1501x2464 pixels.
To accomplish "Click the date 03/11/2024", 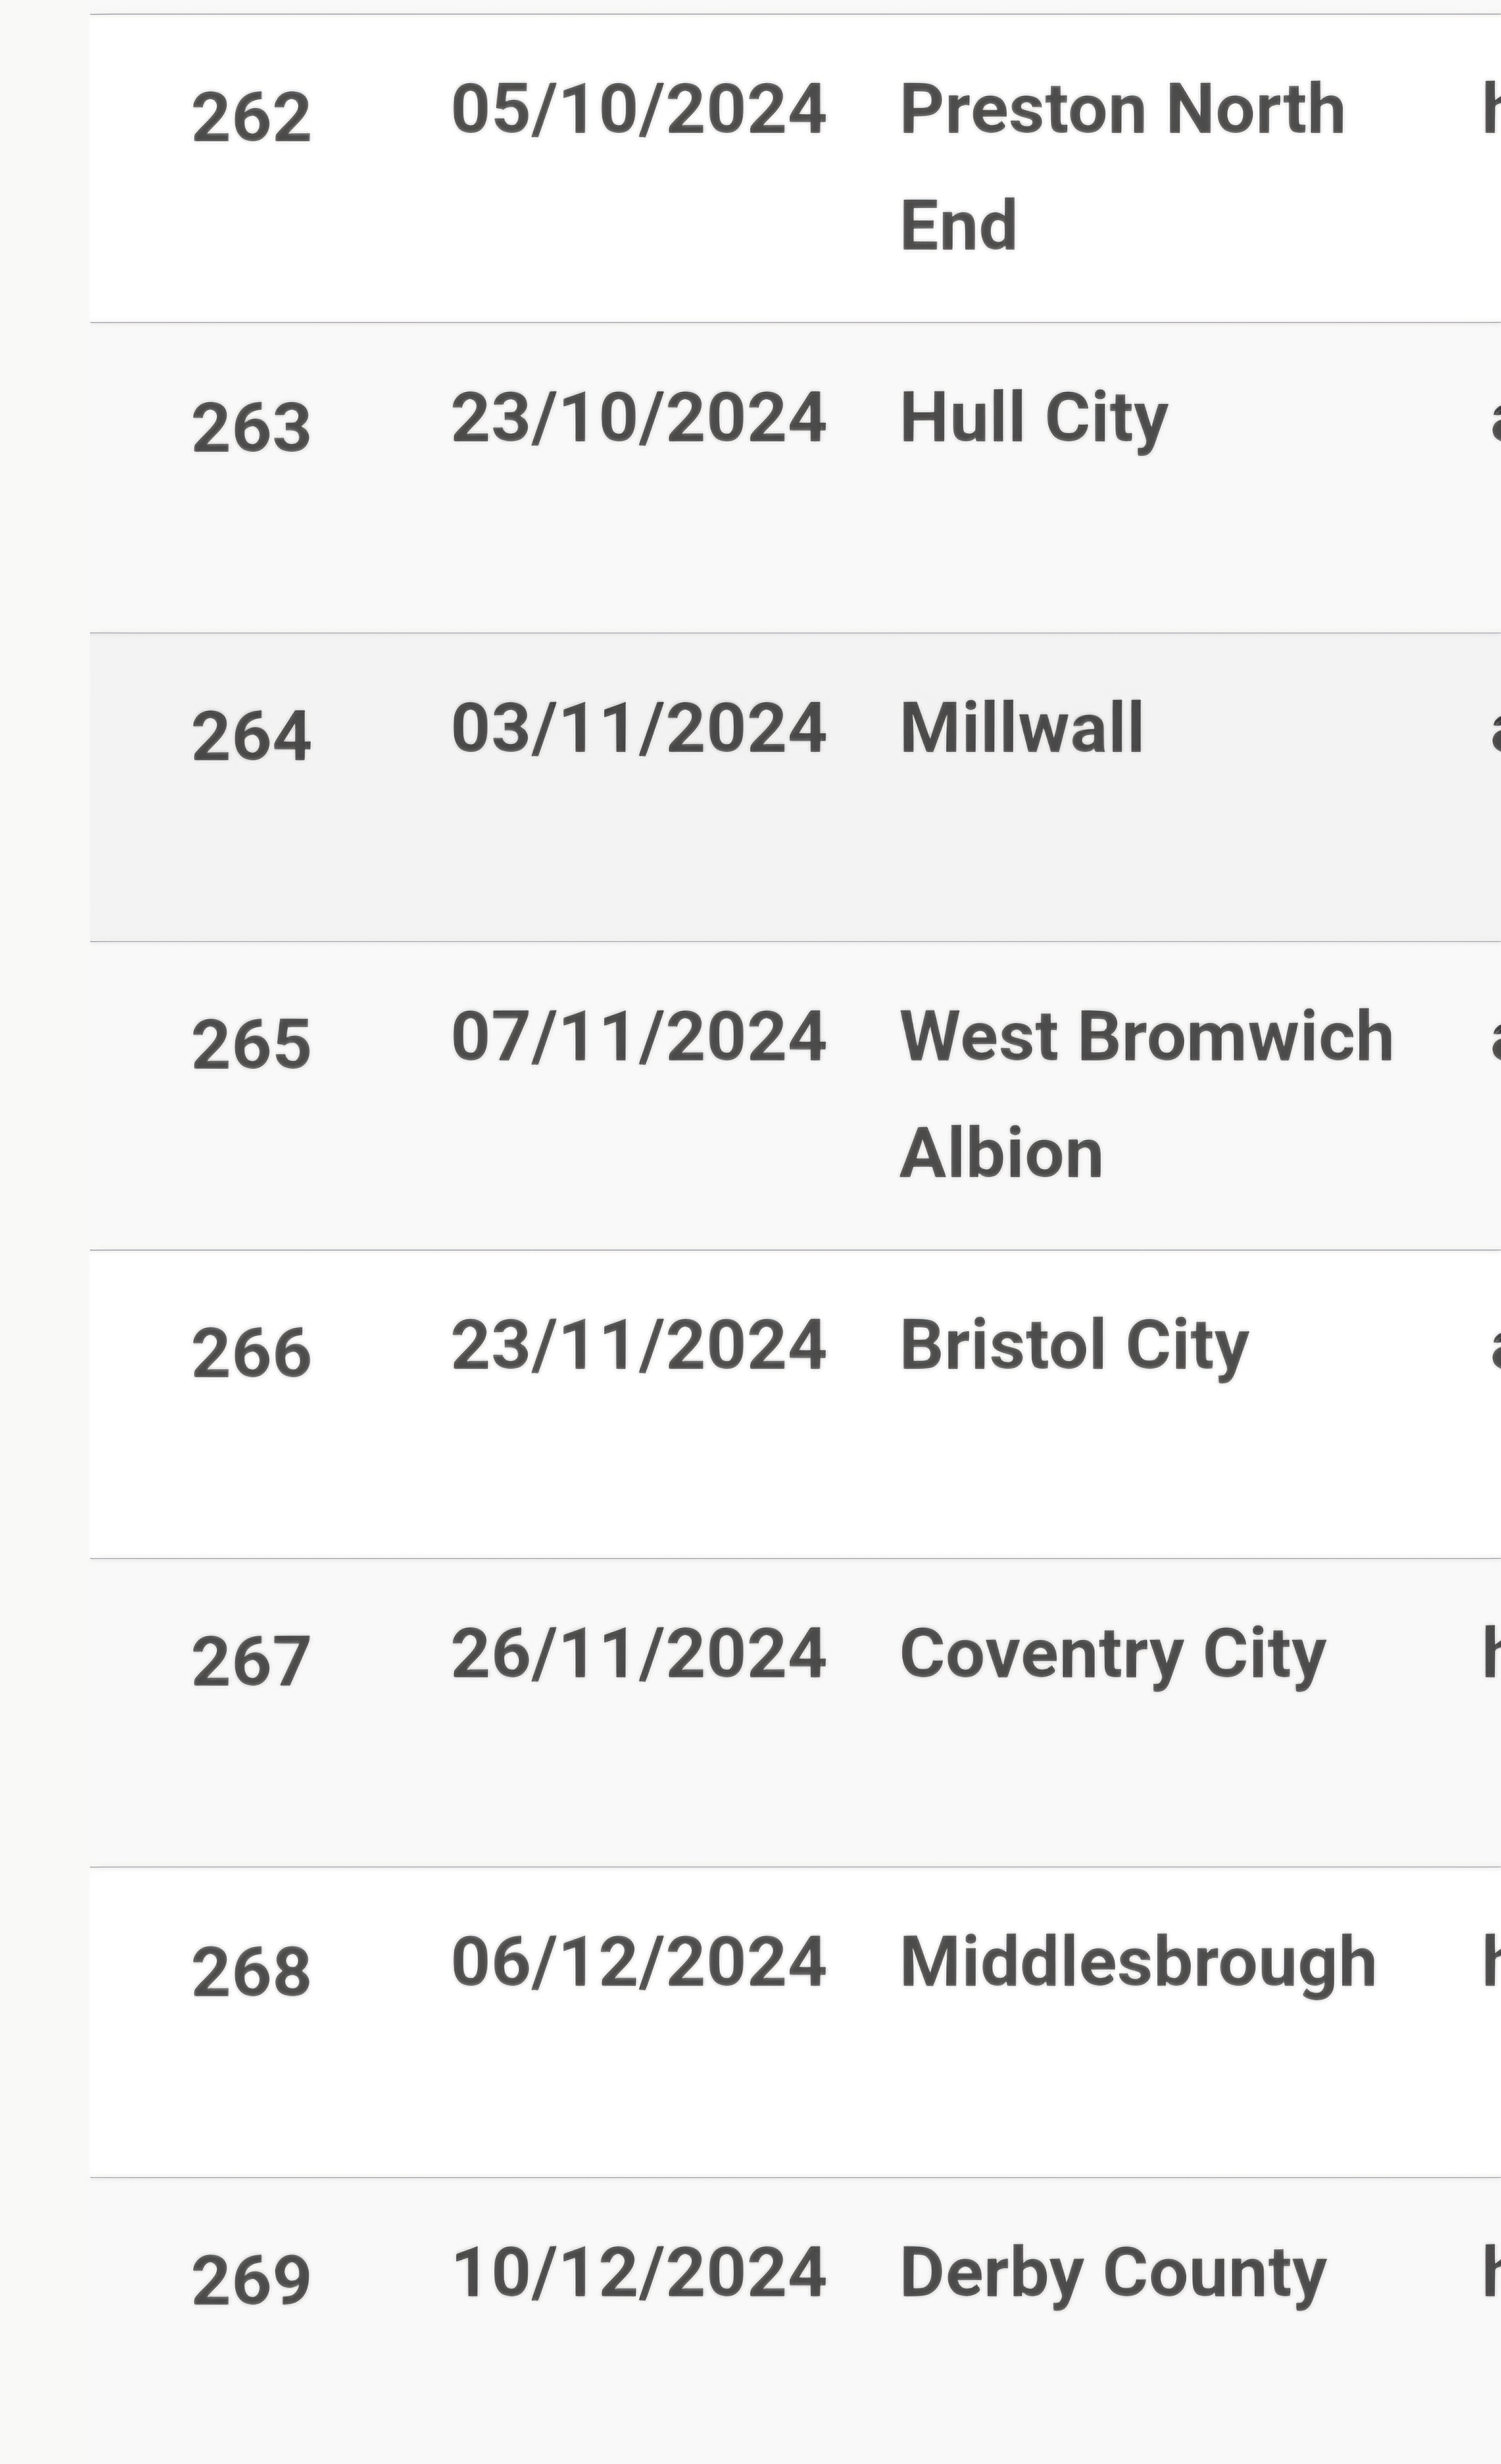I will pyautogui.click(x=639, y=728).
